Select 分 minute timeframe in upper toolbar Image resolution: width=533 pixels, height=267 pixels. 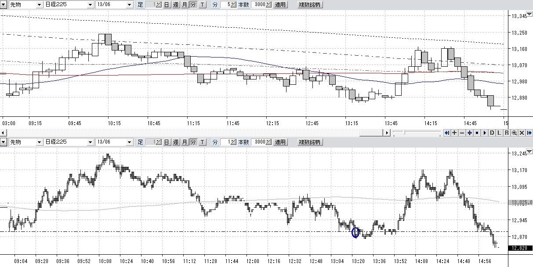[192, 5]
